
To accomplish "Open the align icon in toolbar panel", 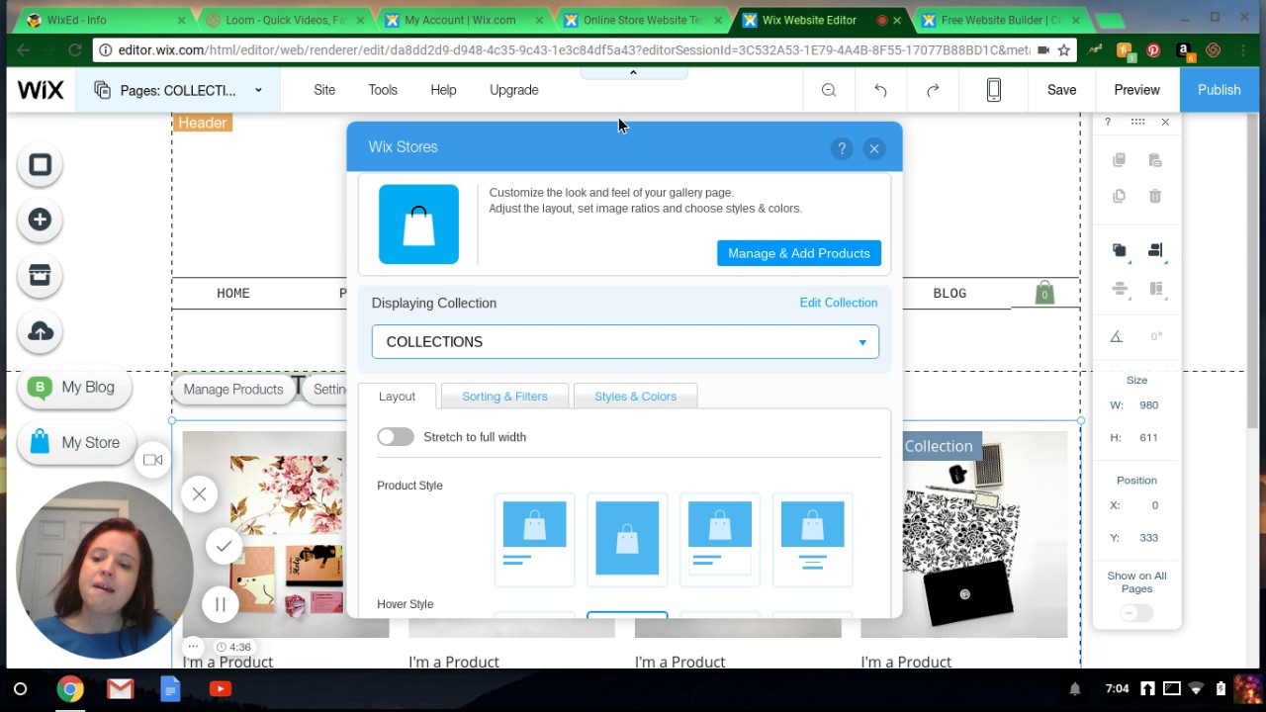I will pos(1155,250).
